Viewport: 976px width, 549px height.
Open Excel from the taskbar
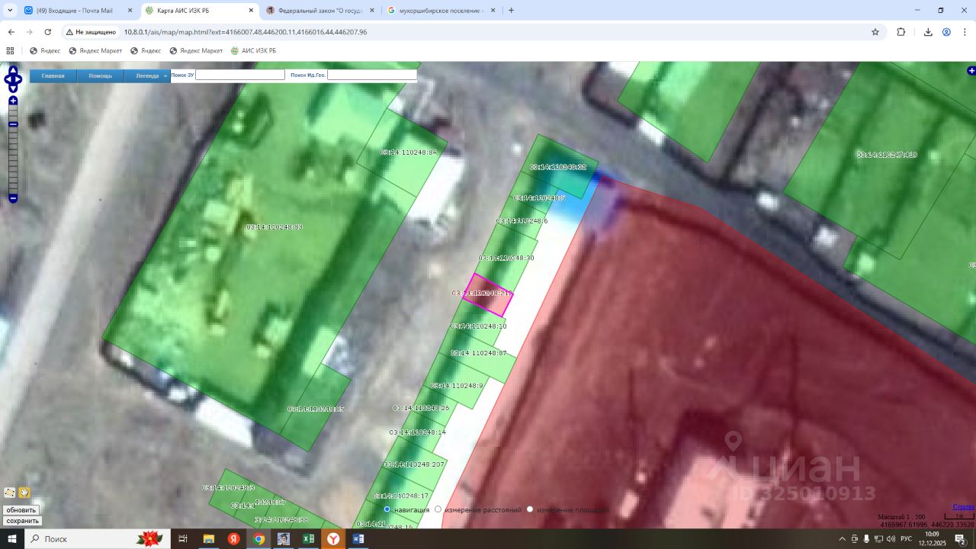click(x=309, y=539)
